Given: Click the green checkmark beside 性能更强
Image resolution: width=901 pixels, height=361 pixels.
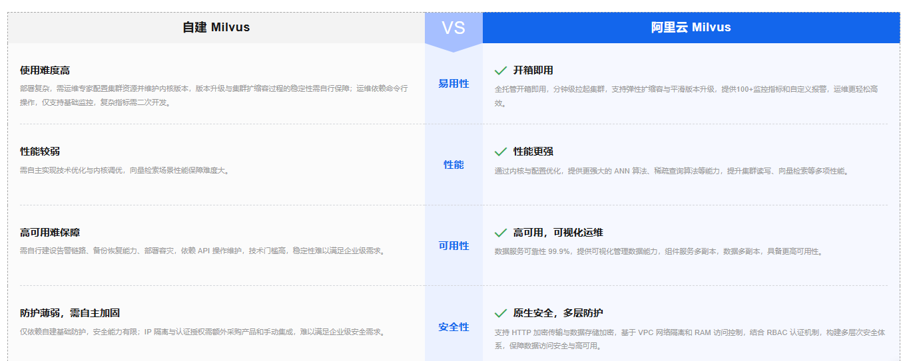Looking at the screenshot, I should 501,152.
